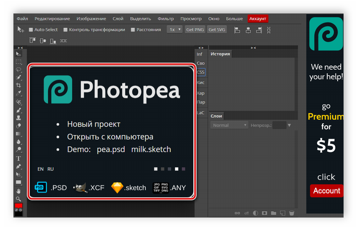Select the Brush tool
The image size is (357, 231).
click(x=18, y=110)
